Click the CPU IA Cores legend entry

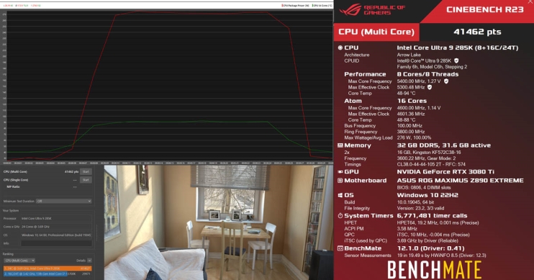[x=322, y=6]
